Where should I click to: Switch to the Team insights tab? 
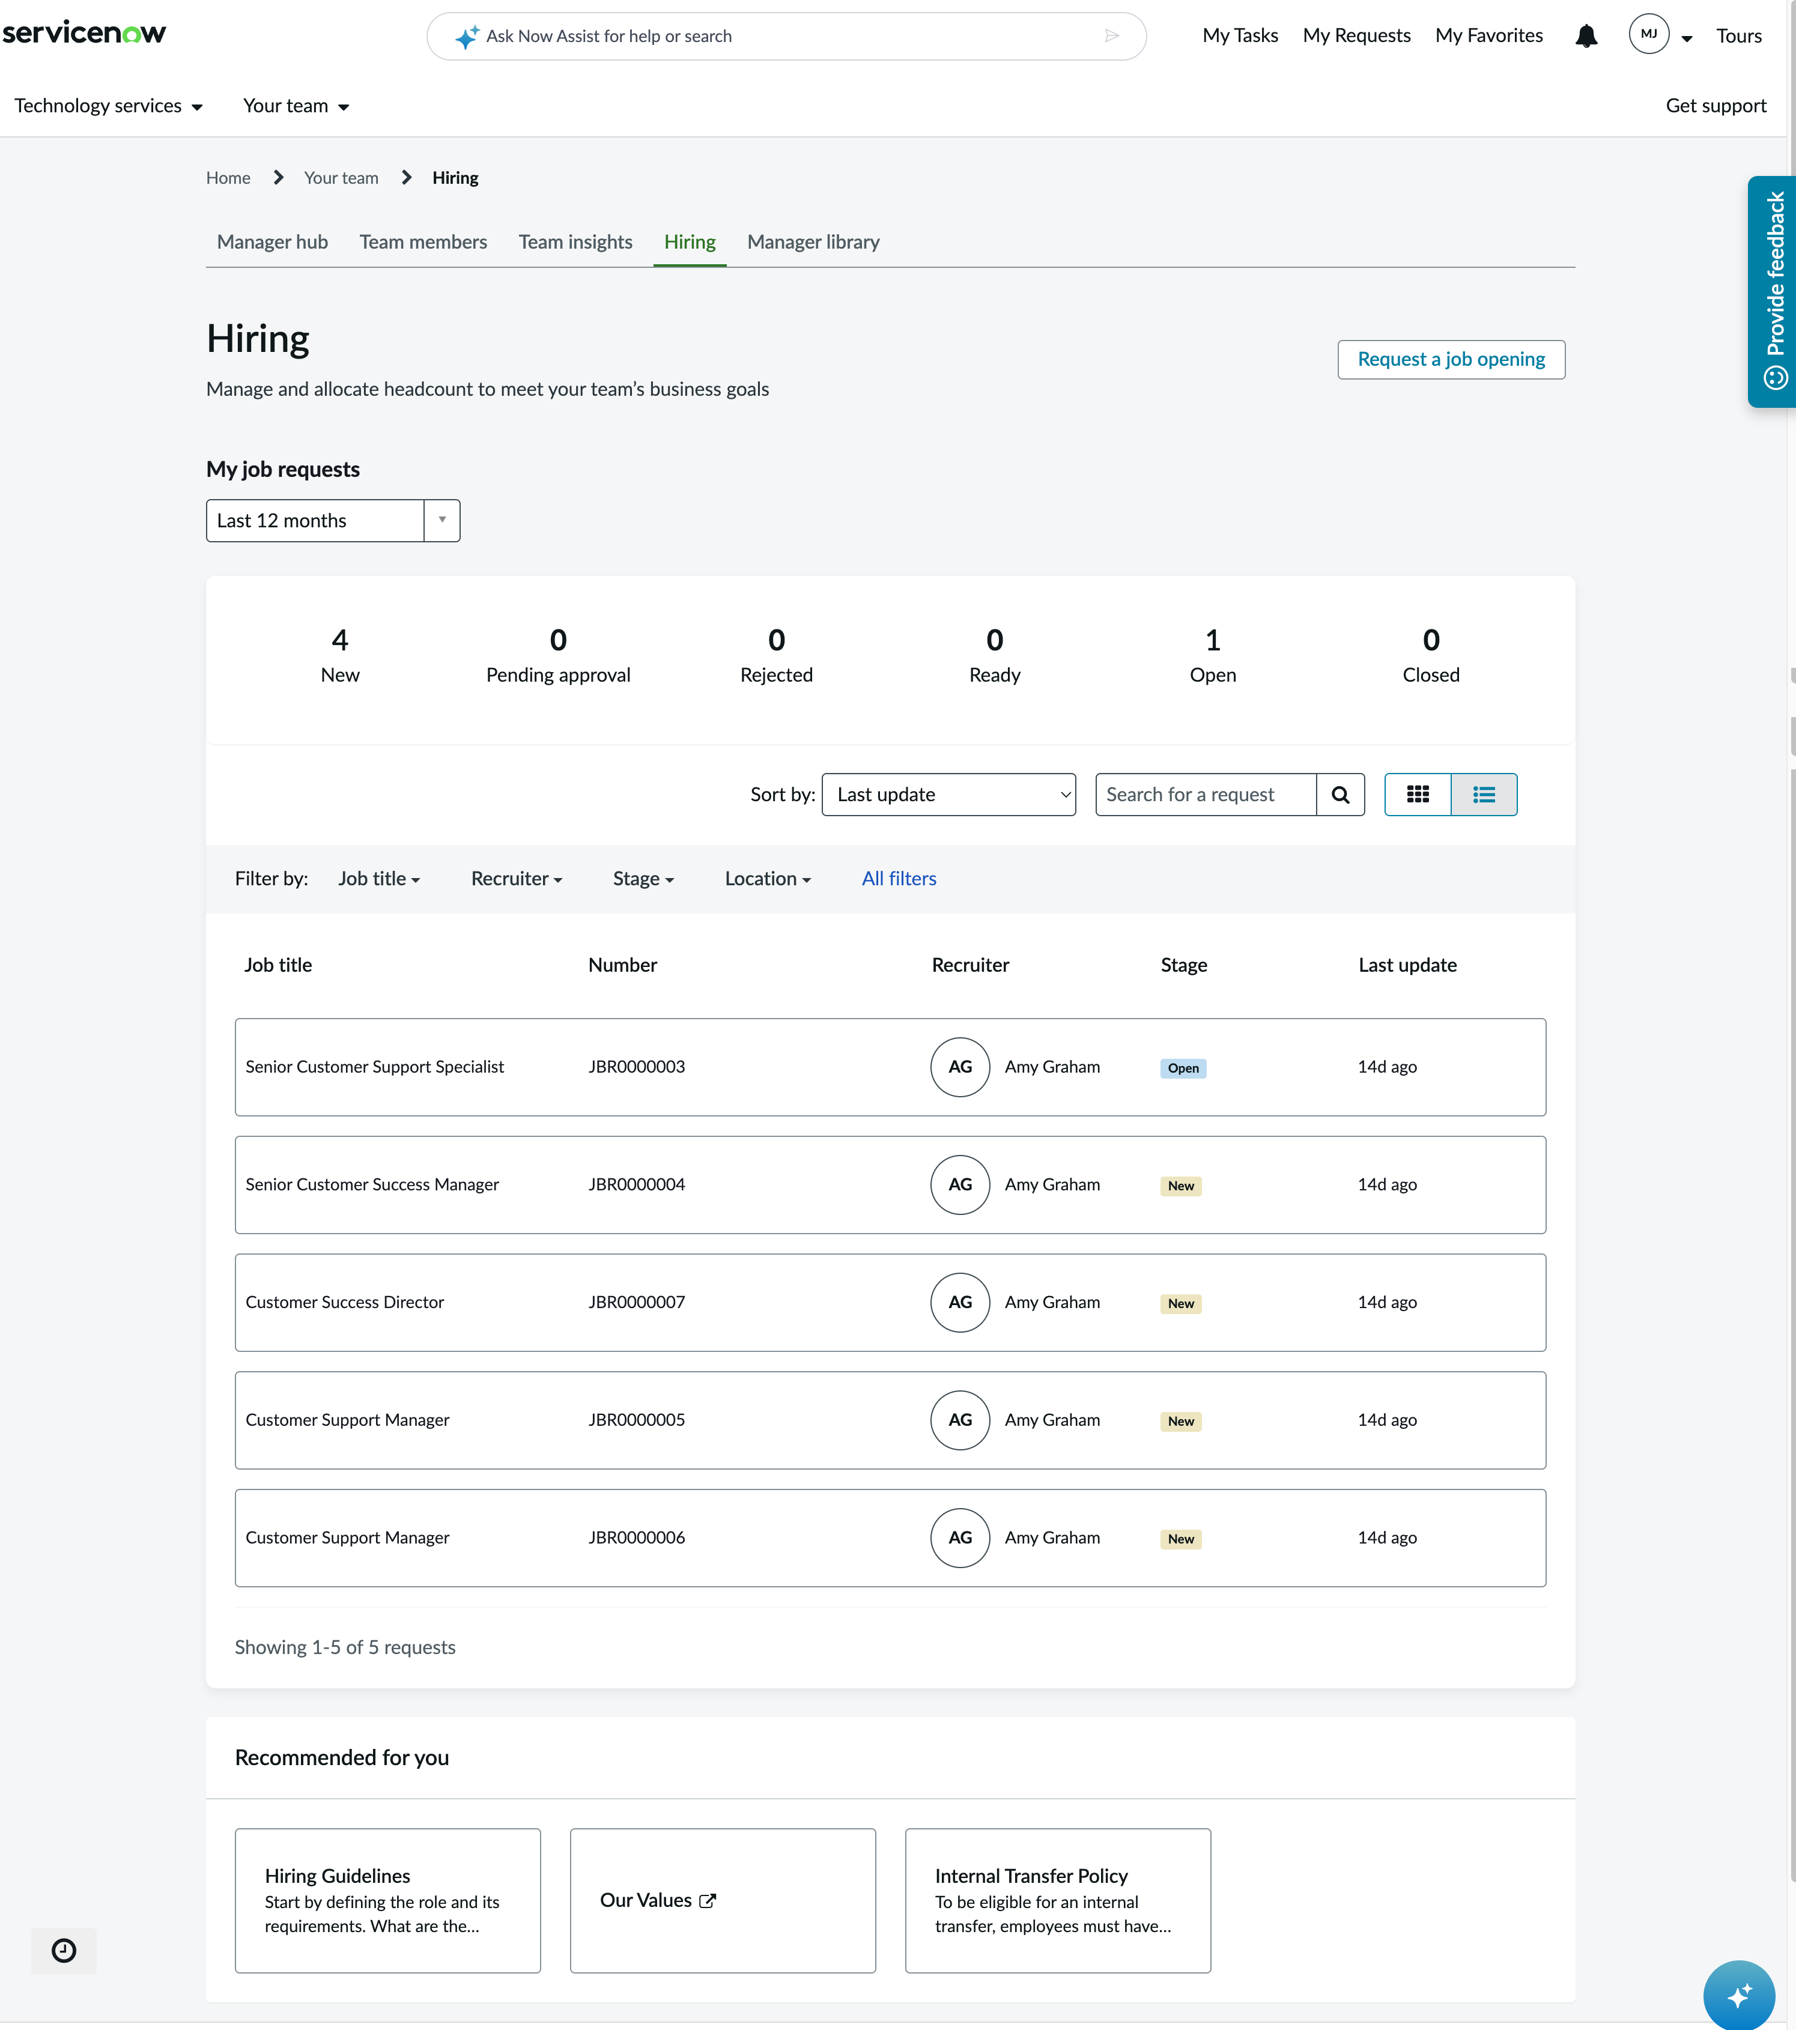click(x=575, y=242)
